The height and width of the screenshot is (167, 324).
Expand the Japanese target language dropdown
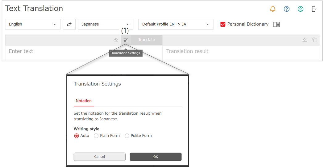[106, 24]
